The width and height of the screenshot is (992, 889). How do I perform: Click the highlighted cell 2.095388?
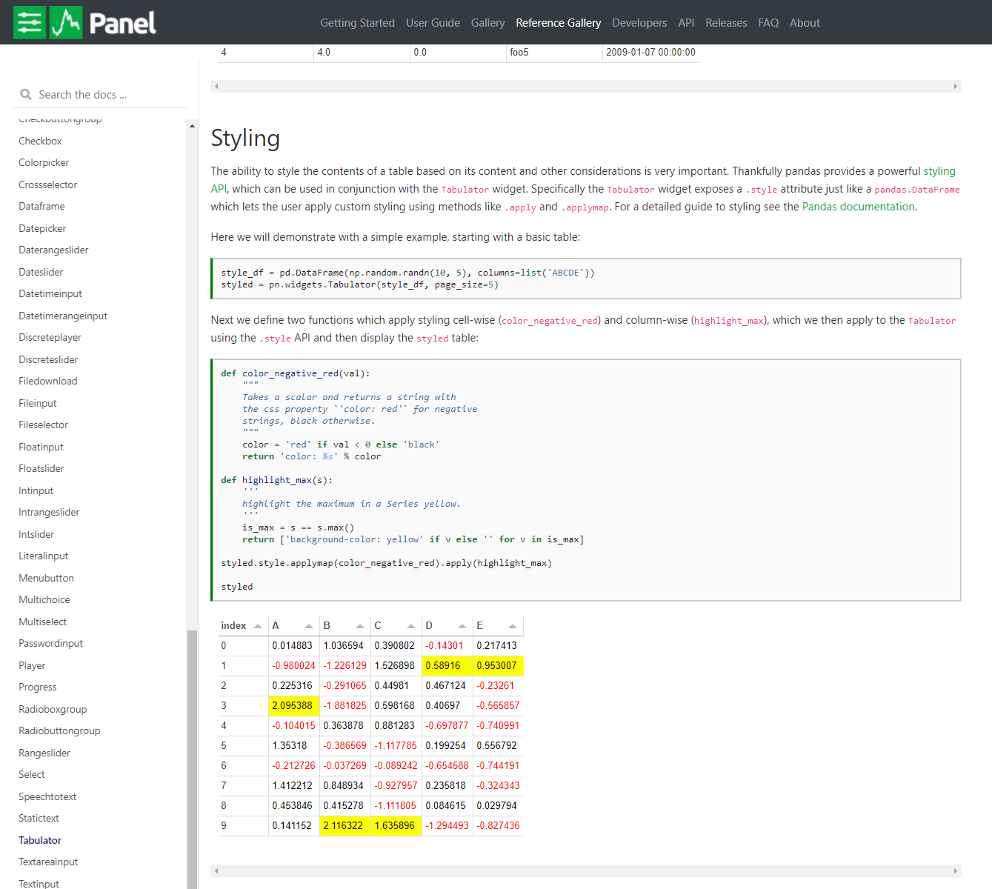(294, 705)
